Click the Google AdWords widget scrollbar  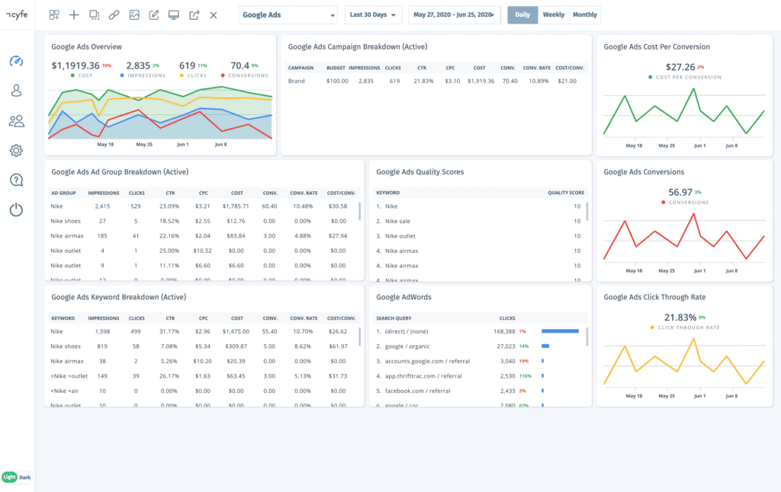(x=587, y=337)
